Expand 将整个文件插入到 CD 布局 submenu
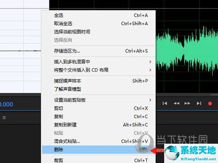 coord(99,70)
